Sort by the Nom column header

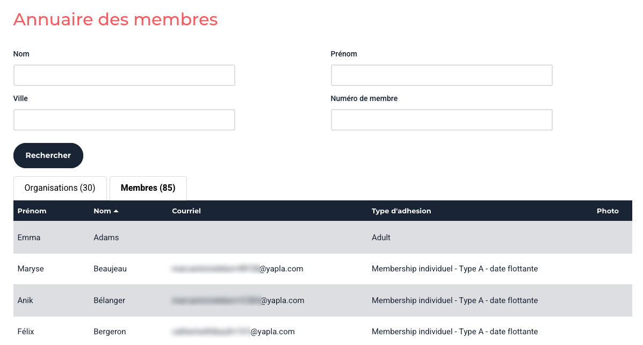pyautogui.click(x=102, y=211)
